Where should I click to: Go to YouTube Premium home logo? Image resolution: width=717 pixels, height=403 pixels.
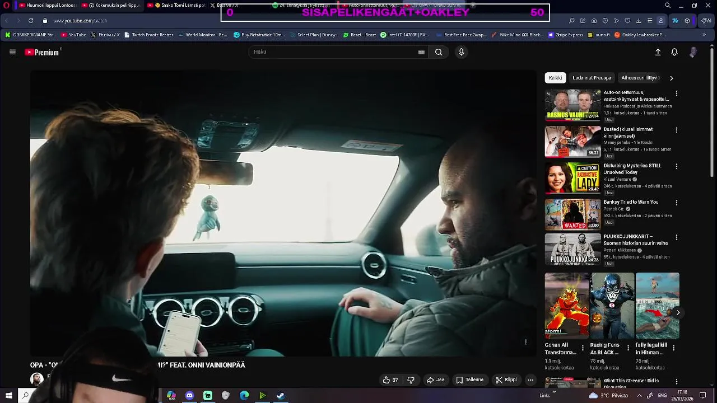(42, 52)
